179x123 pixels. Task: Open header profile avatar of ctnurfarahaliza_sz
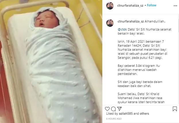[110, 6]
